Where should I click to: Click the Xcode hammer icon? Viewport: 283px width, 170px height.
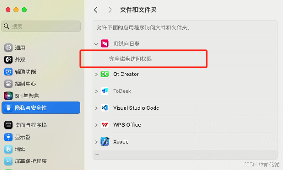click(x=104, y=142)
